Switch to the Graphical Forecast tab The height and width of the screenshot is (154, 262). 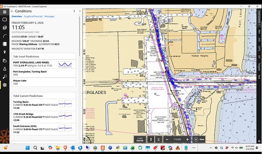click(33, 17)
